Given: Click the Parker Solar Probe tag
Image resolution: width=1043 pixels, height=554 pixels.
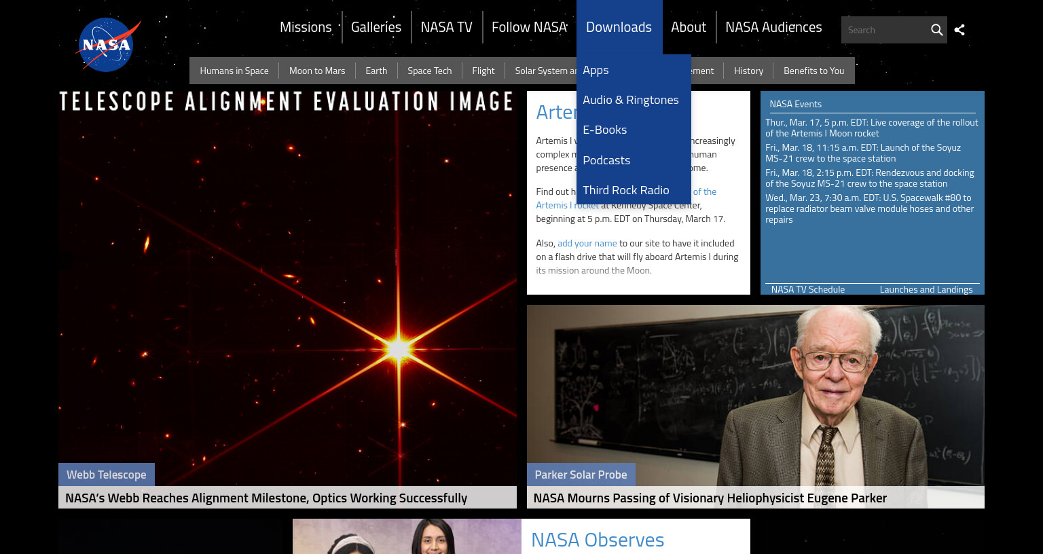Looking at the screenshot, I should click(x=581, y=475).
